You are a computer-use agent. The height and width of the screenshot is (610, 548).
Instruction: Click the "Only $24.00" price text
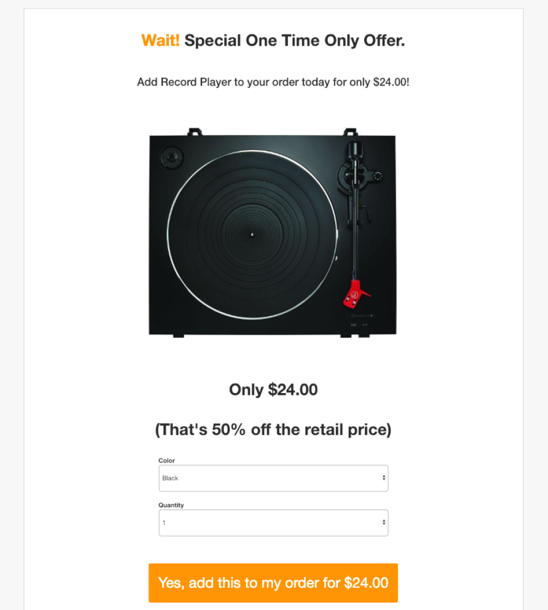273,390
